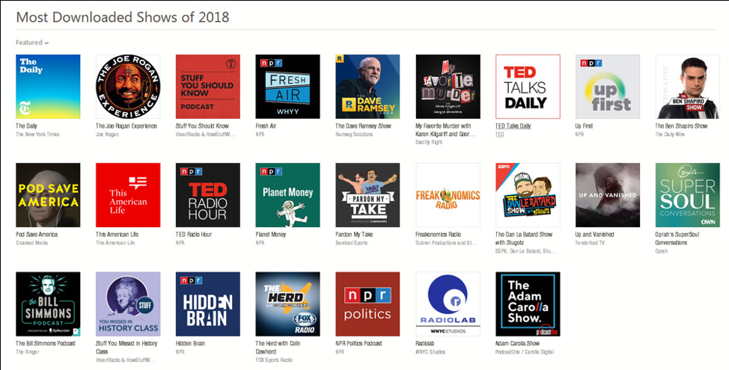Image resolution: width=729 pixels, height=370 pixels.
Task: Click 'Crooked Media' publisher text
Action: 32,243
